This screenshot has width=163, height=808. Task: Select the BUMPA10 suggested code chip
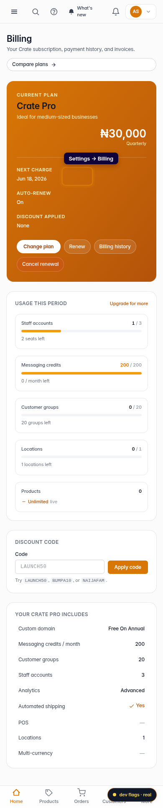(x=62, y=581)
